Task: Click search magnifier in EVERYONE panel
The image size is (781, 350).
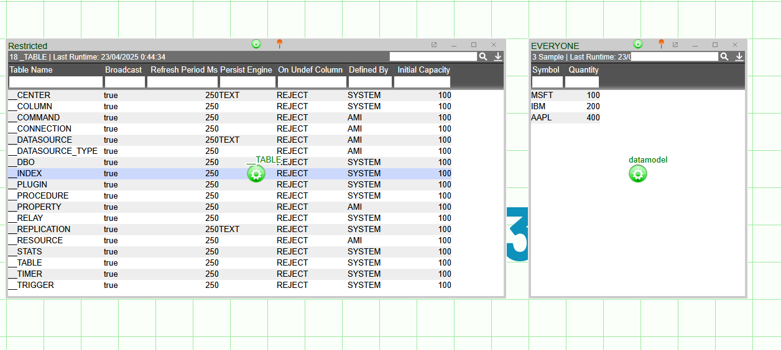Action: [724, 56]
